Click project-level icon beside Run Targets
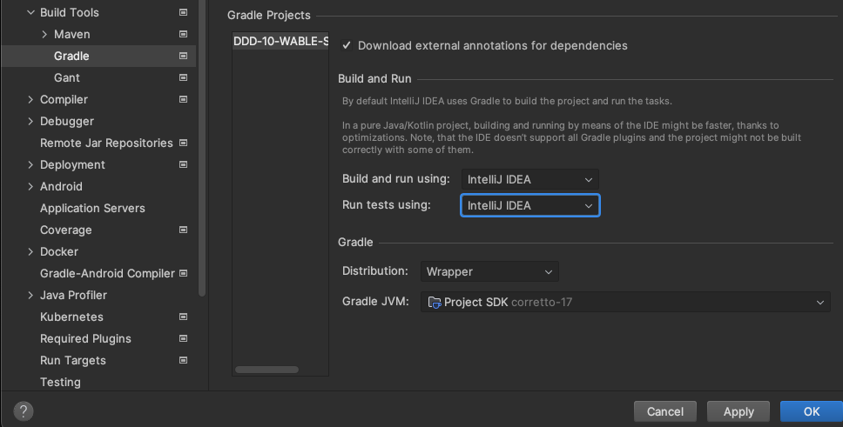The height and width of the screenshot is (427, 843). click(x=184, y=360)
